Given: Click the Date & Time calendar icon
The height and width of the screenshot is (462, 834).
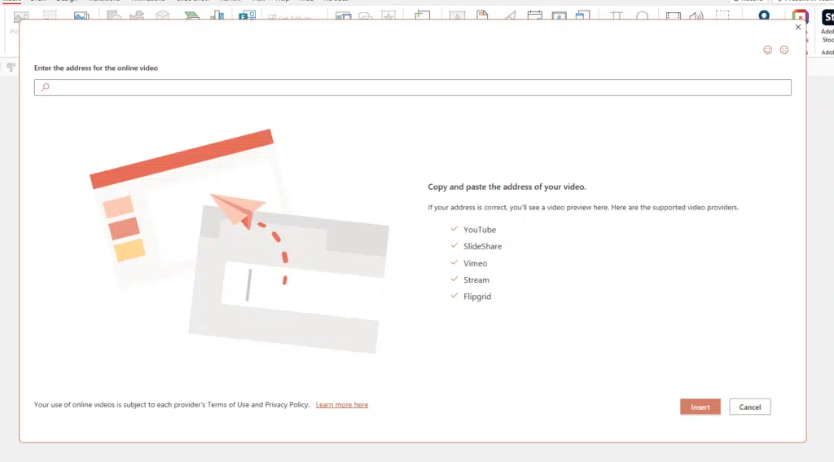Looking at the screenshot, I should [x=534, y=16].
